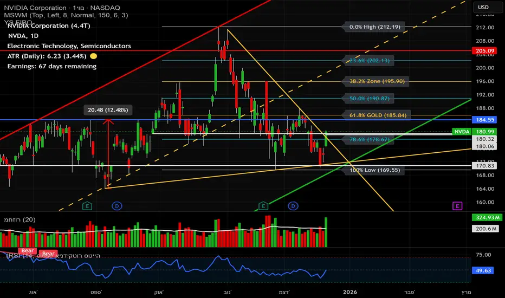Click the 168.00 price axis value
The image size is (505, 298).
pyautogui.click(x=485, y=175)
